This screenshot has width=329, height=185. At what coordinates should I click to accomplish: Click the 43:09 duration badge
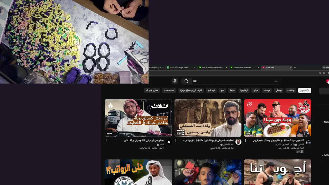[109, 134]
